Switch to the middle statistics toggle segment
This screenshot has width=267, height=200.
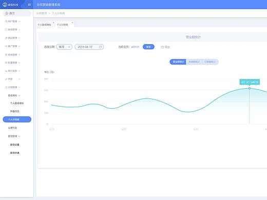pyautogui.click(x=194, y=62)
